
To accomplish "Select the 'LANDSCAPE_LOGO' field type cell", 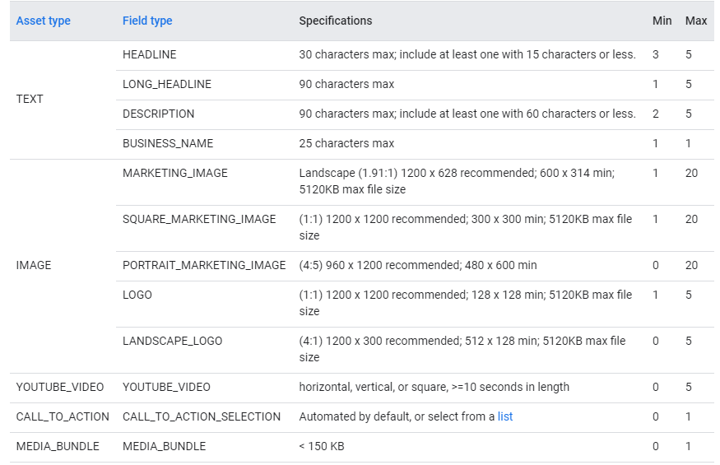I will click(x=172, y=341).
